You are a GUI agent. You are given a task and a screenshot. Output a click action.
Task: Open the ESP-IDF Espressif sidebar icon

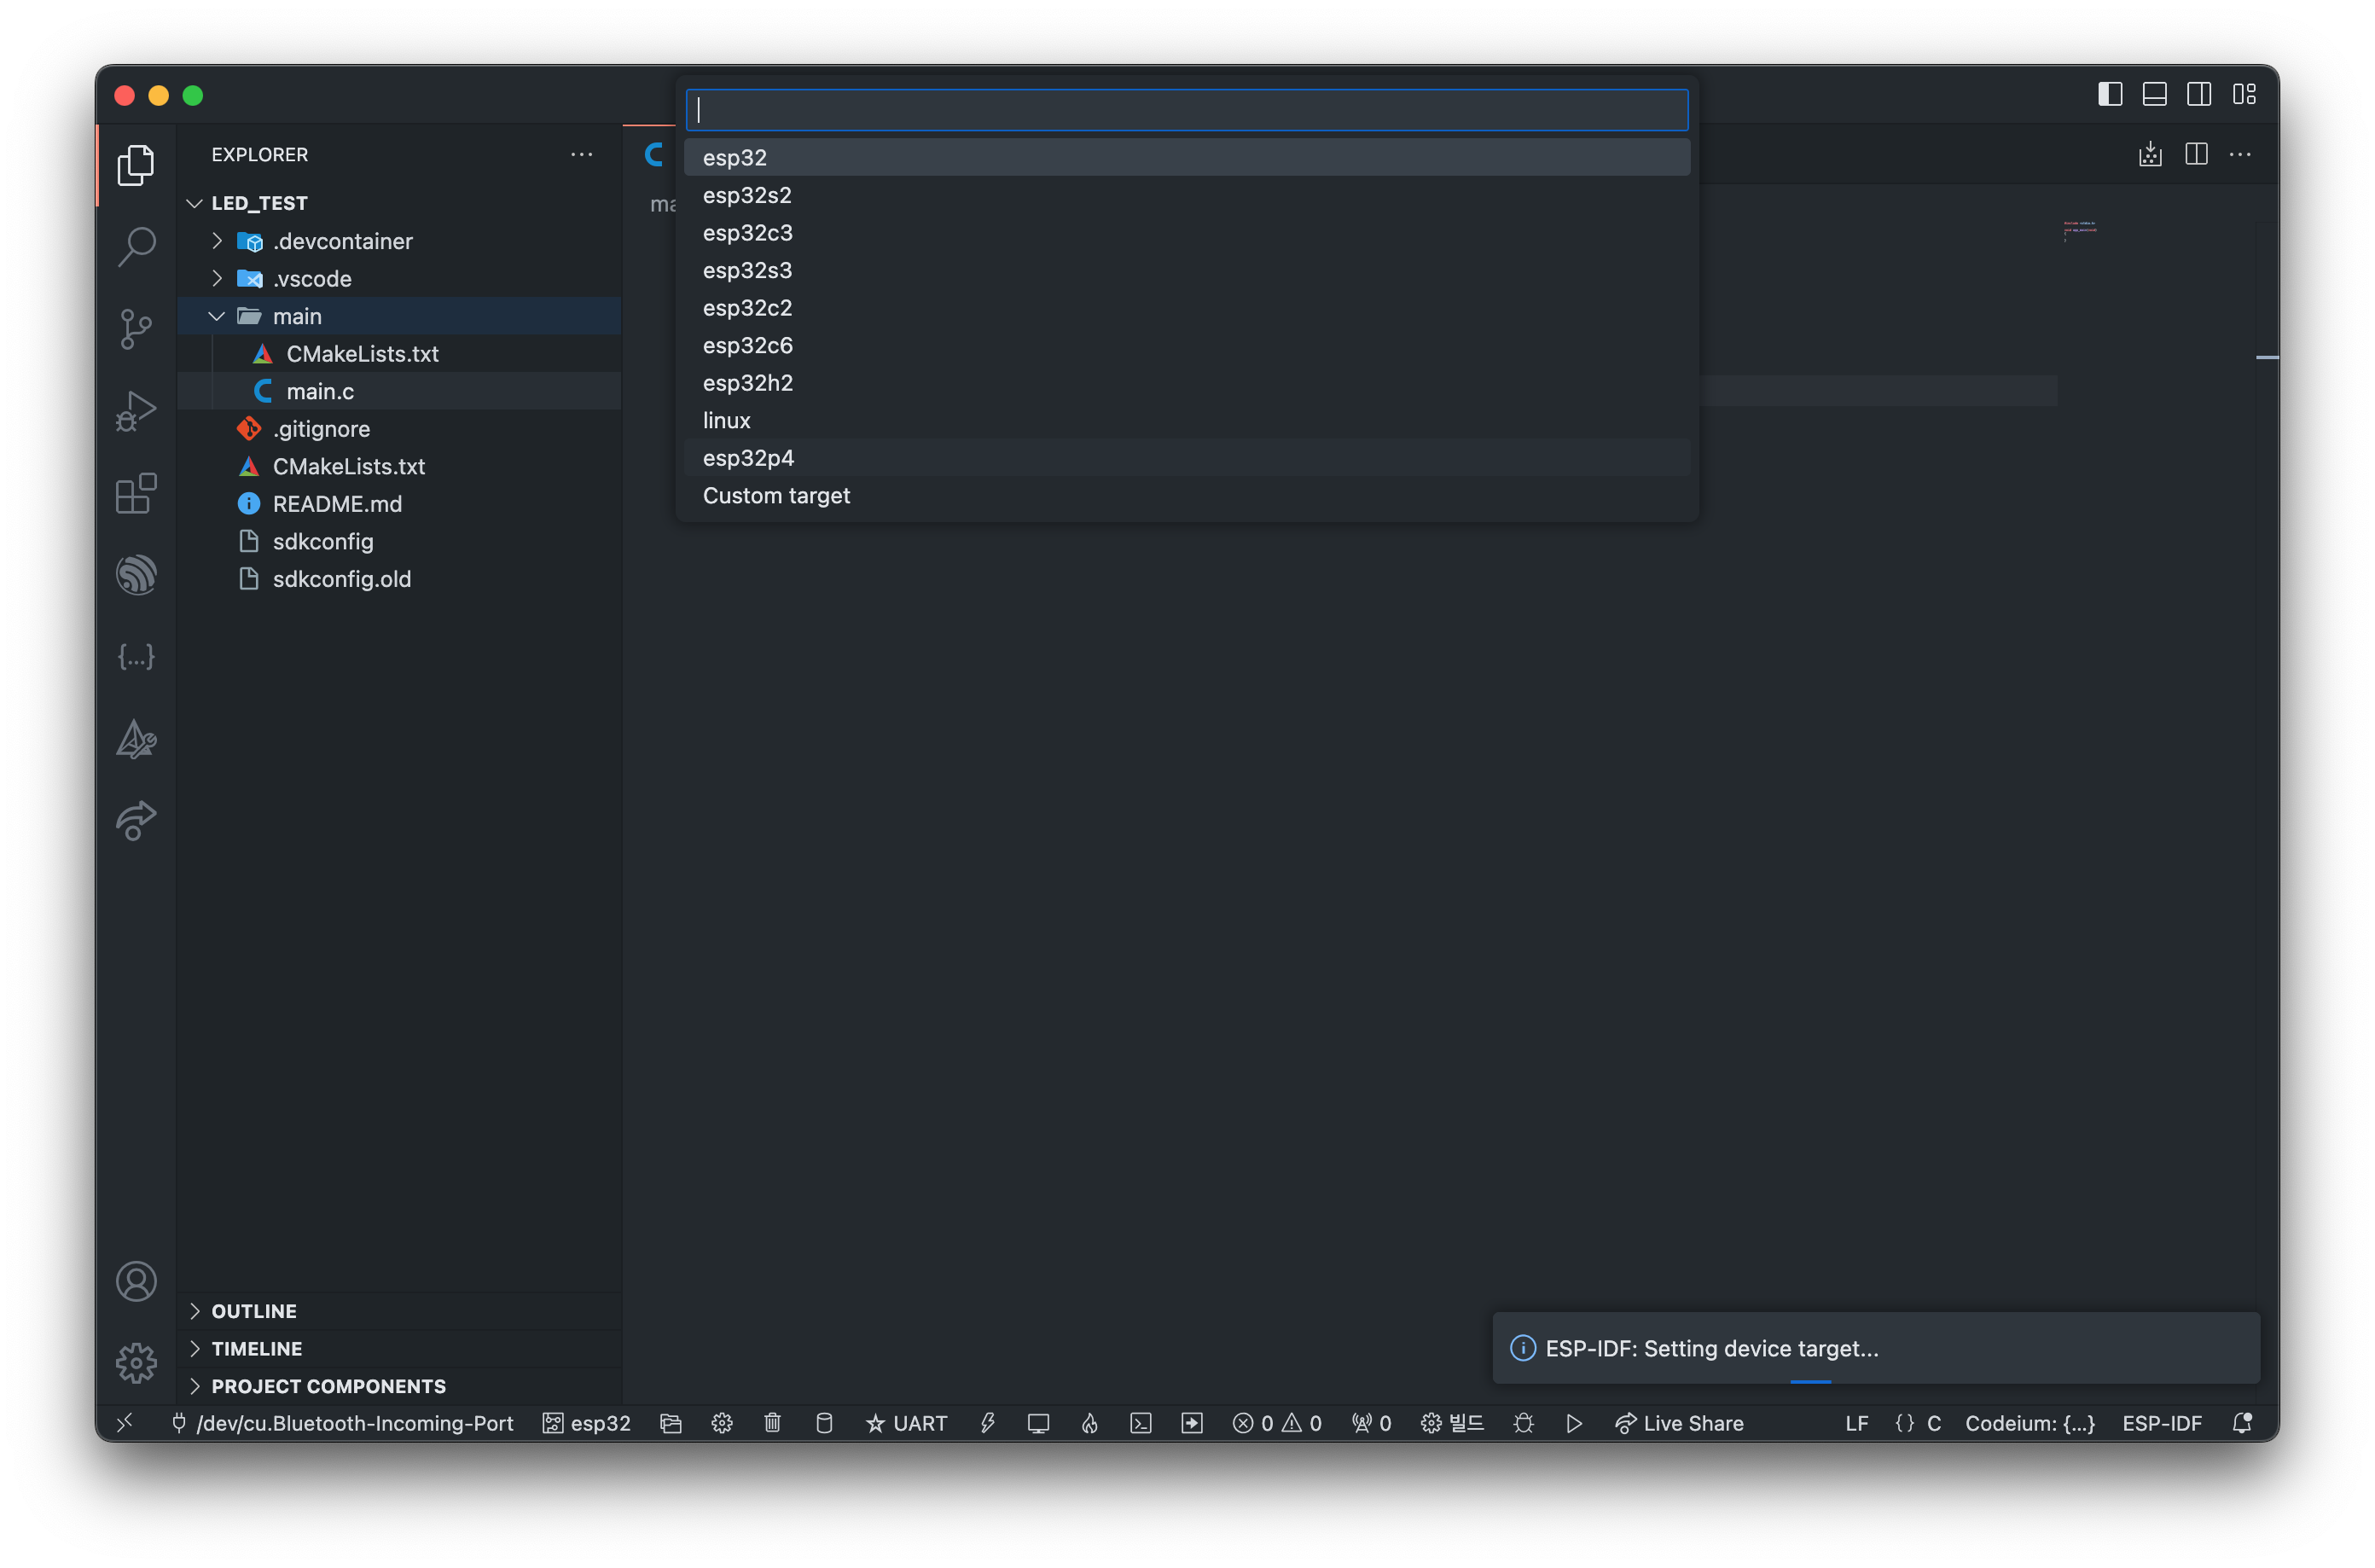136,575
